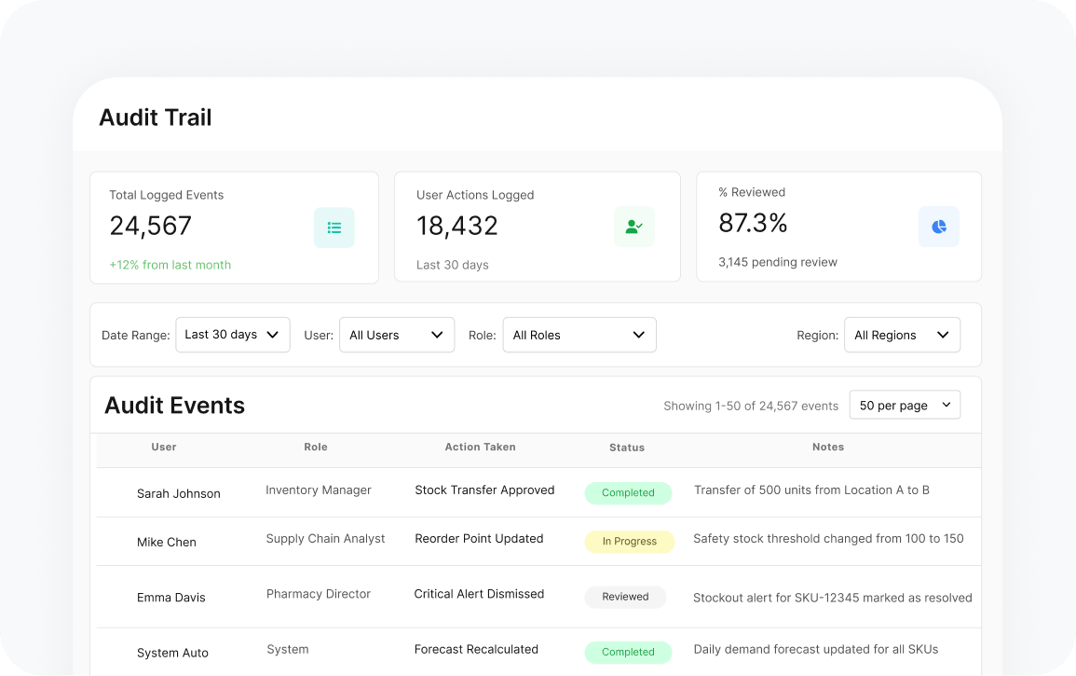Click the Action Taken column header
The width and height of the screenshot is (1076, 676).
pos(480,448)
